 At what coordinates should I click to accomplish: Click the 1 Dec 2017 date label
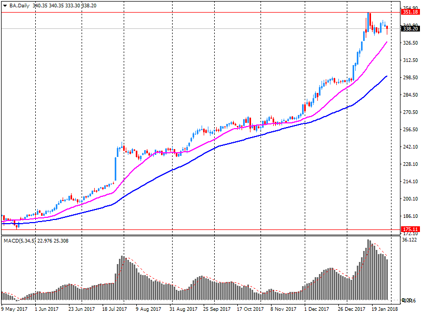pos(317,309)
